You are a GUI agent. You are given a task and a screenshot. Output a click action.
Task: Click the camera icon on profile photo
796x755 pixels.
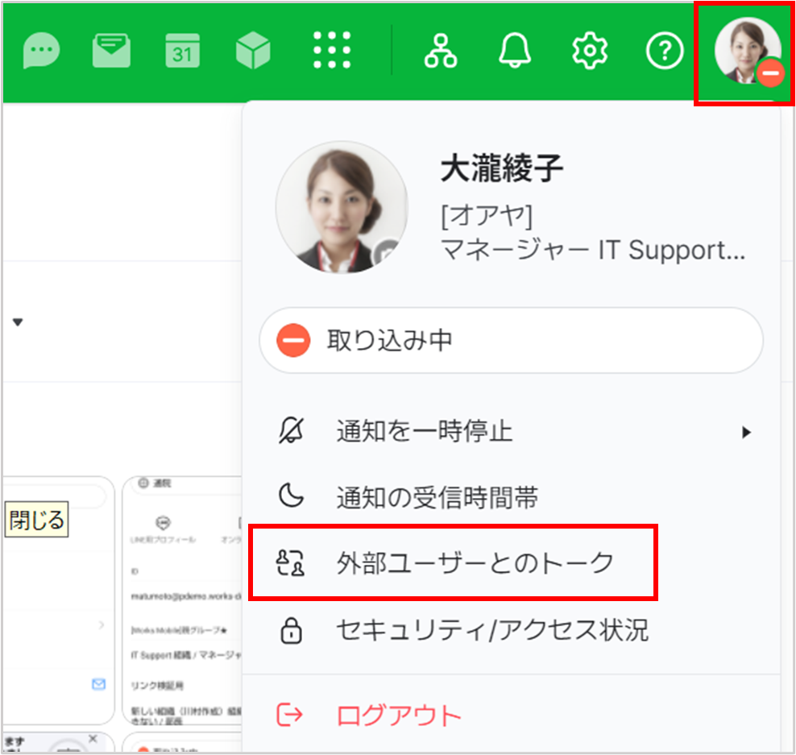pos(388,251)
